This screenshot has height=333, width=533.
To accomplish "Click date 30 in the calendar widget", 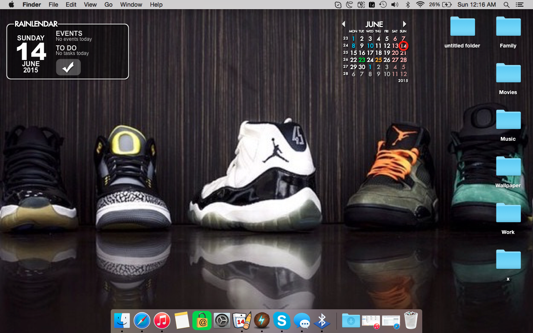I will [362, 67].
